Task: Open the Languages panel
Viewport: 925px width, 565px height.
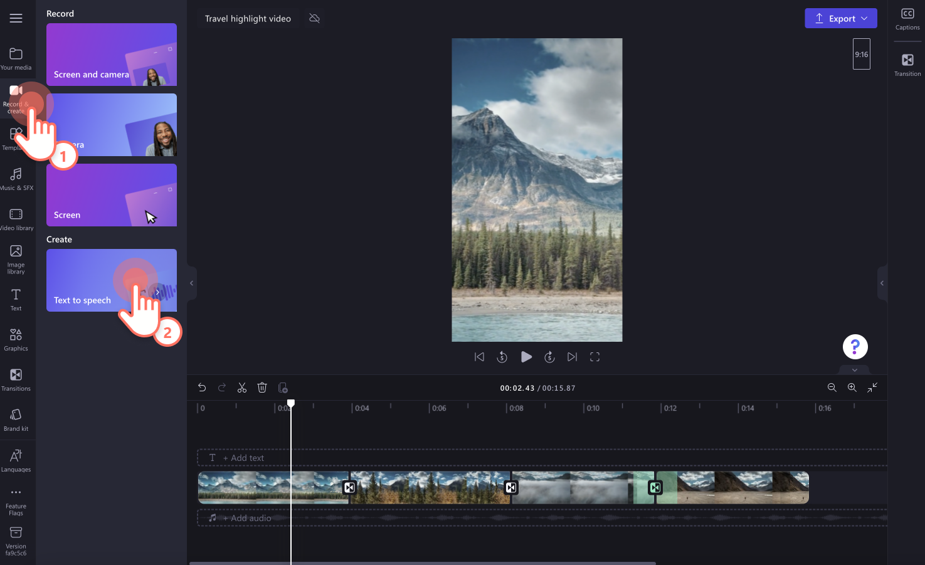Action: pyautogui.click(x=16, y=460)
